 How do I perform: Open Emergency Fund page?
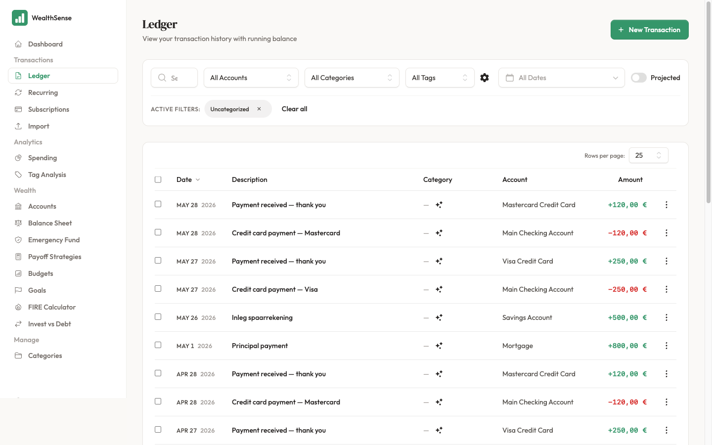coord(63,240)
